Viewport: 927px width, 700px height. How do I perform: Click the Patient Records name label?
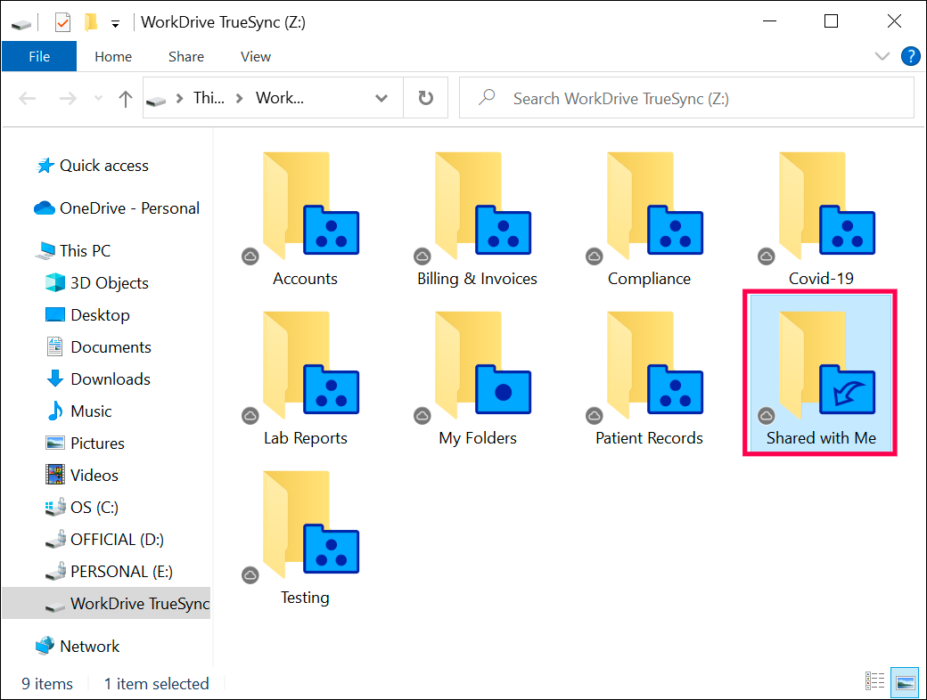[x=649, y=438]
